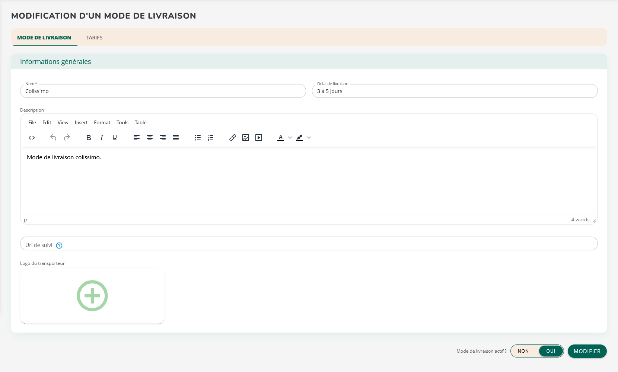618x372 pixels.
Task: Click the MODIFIER button
Action: pos(587,351)
